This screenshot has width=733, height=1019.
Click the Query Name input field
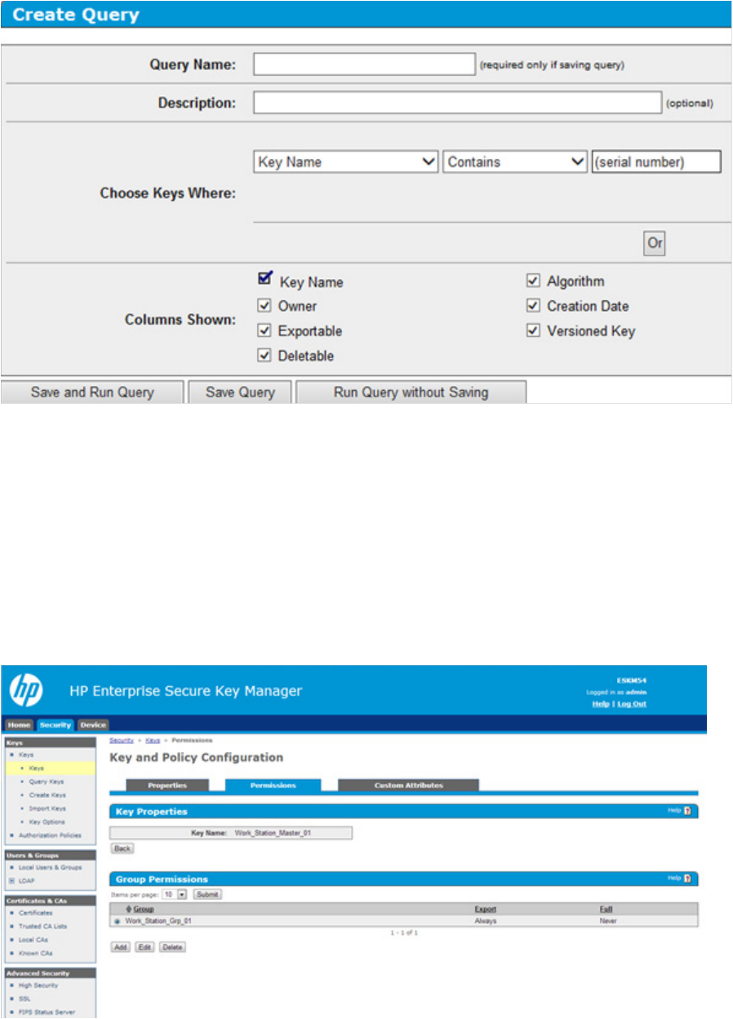click(364, 64)
